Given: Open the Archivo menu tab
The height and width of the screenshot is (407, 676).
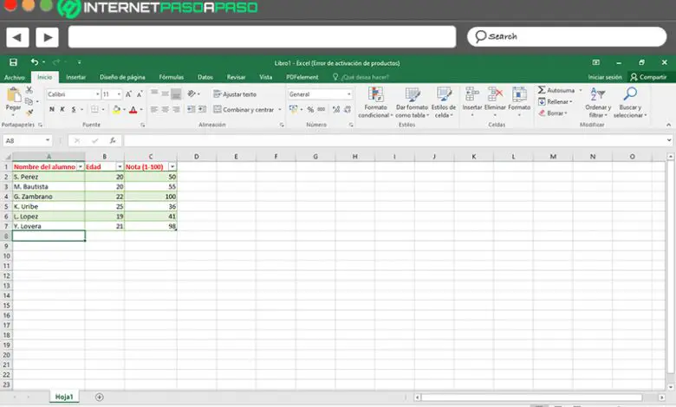Looking at the screenshot, I should tap(15, 77).
